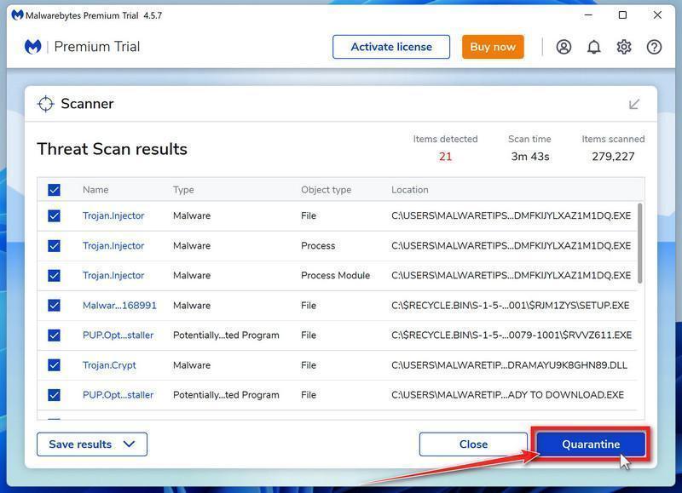The image size is (682, 493).
Task: Open the Save results dropdown
Action: (92, 444)
